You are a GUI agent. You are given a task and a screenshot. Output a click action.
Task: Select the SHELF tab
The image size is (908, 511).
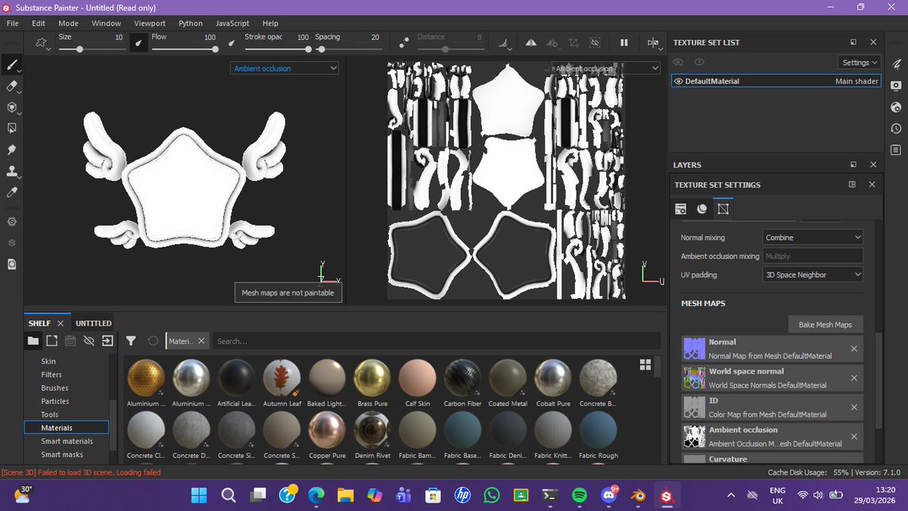tap(39, 323)
